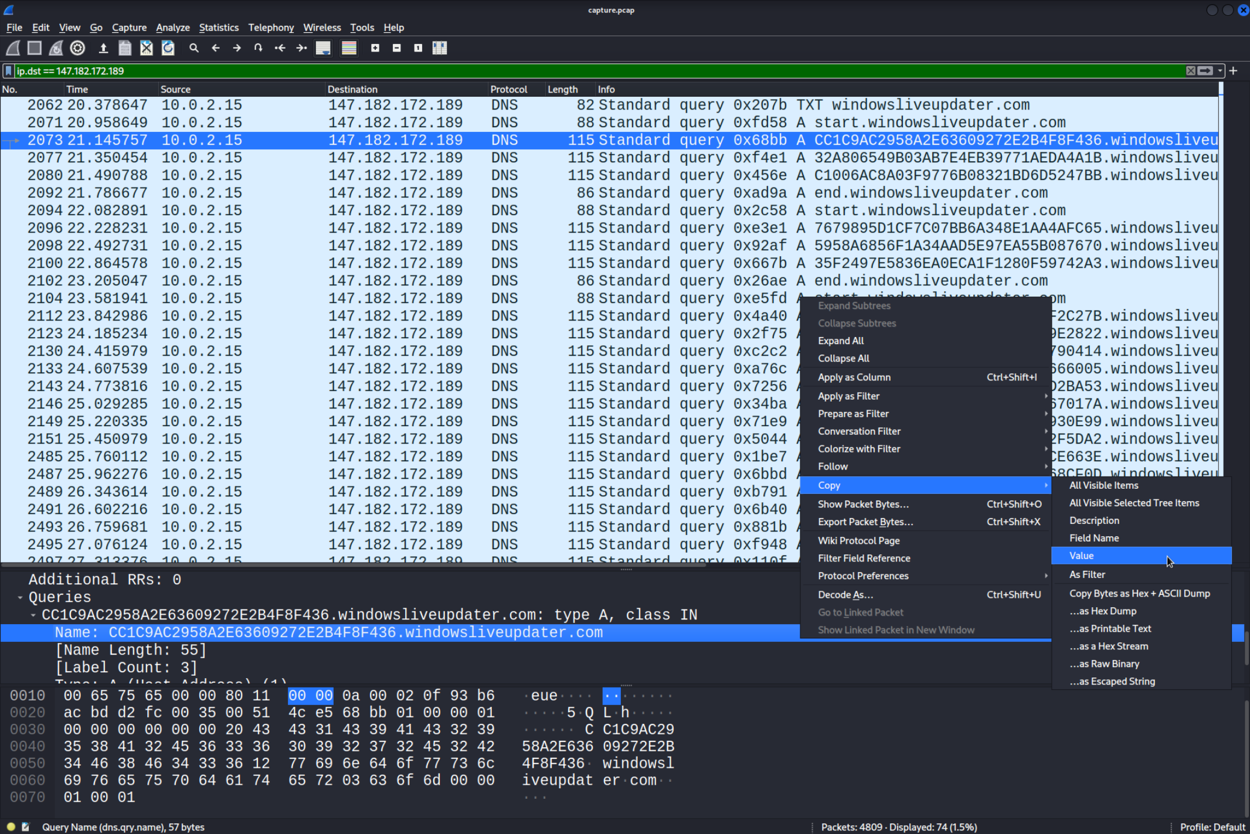
Task: Open Wiki Protocol Page entry
Action: point(926,541)
